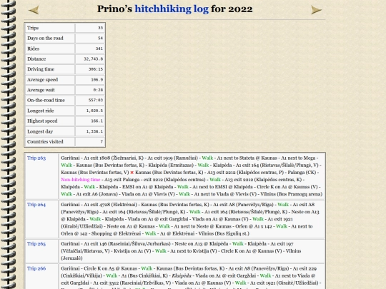Viewport: 386px width, 289px height.
Task: Open the 'hitchhiking log' link in title
Action: click(x=172, y=9)
